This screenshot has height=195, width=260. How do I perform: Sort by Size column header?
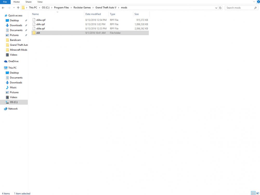point(136,14)
